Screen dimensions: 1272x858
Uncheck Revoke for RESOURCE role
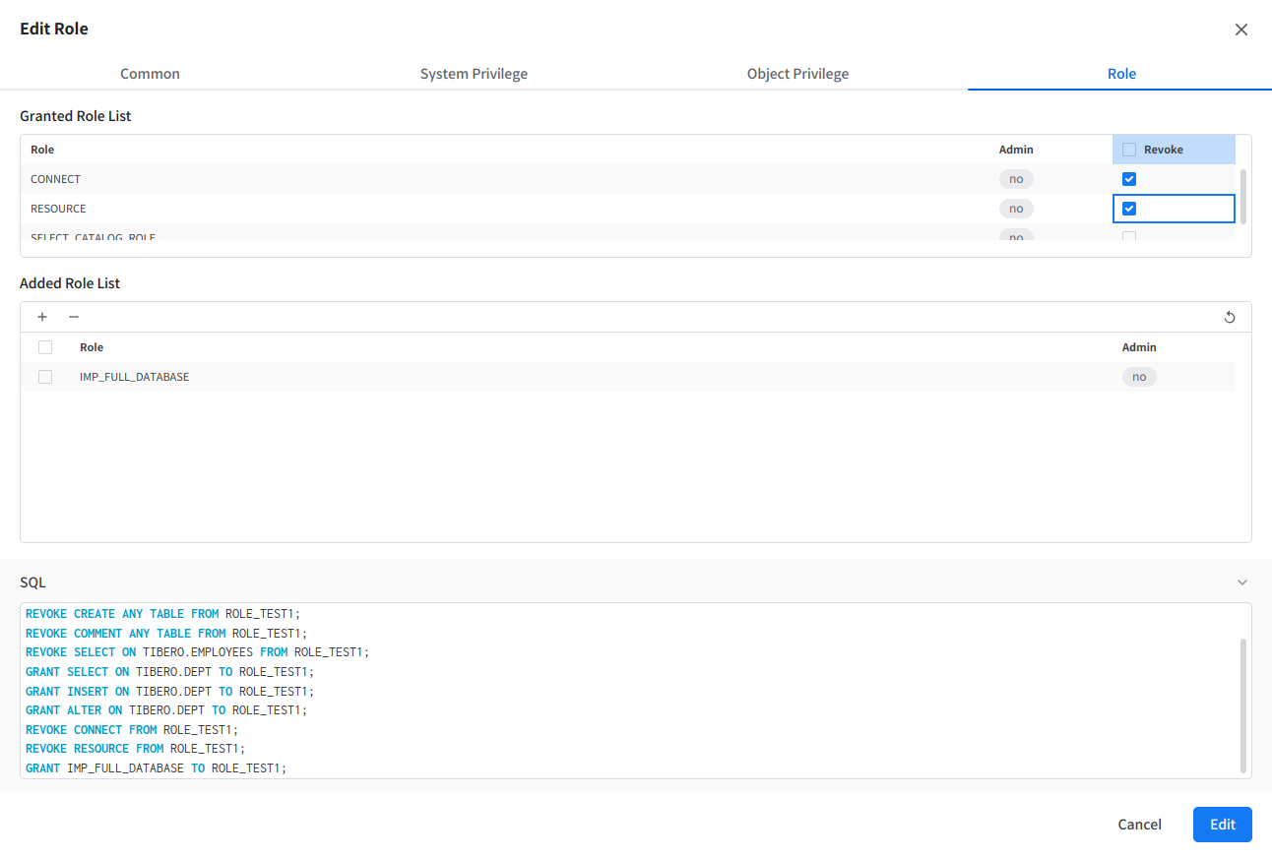coord(1129,209)
